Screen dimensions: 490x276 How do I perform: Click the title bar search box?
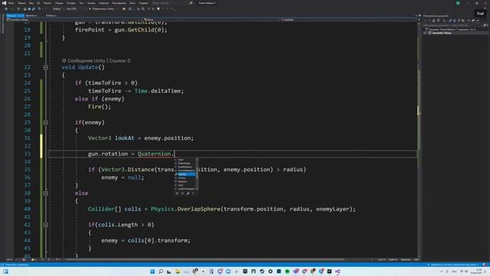click(x=171, y=3)
